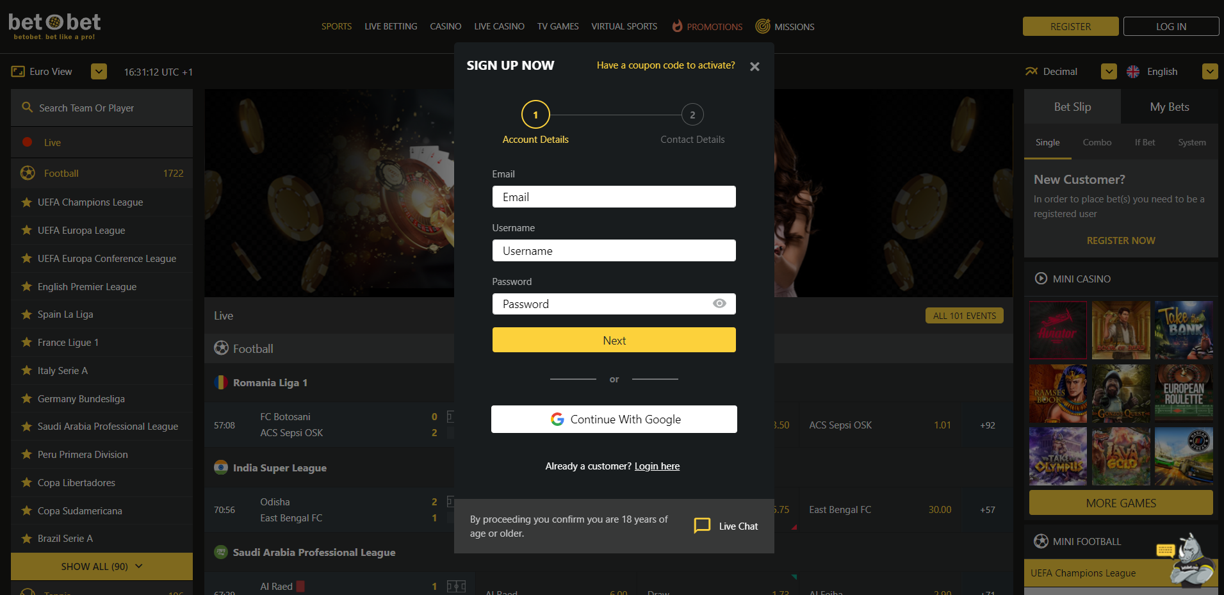Click the Google logo on continue button
This screenshot has width=1224, height=595.
pos(557,419)
